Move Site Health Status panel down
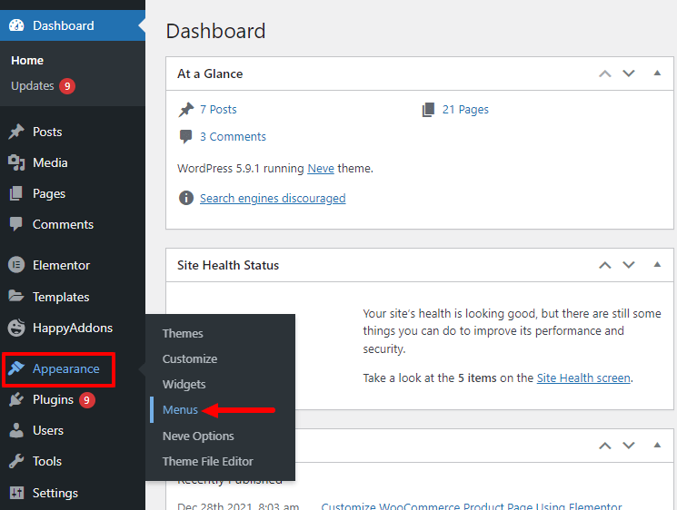Image resolution: width=677 pixels, height=510 pixels. [x=629, y=265]
